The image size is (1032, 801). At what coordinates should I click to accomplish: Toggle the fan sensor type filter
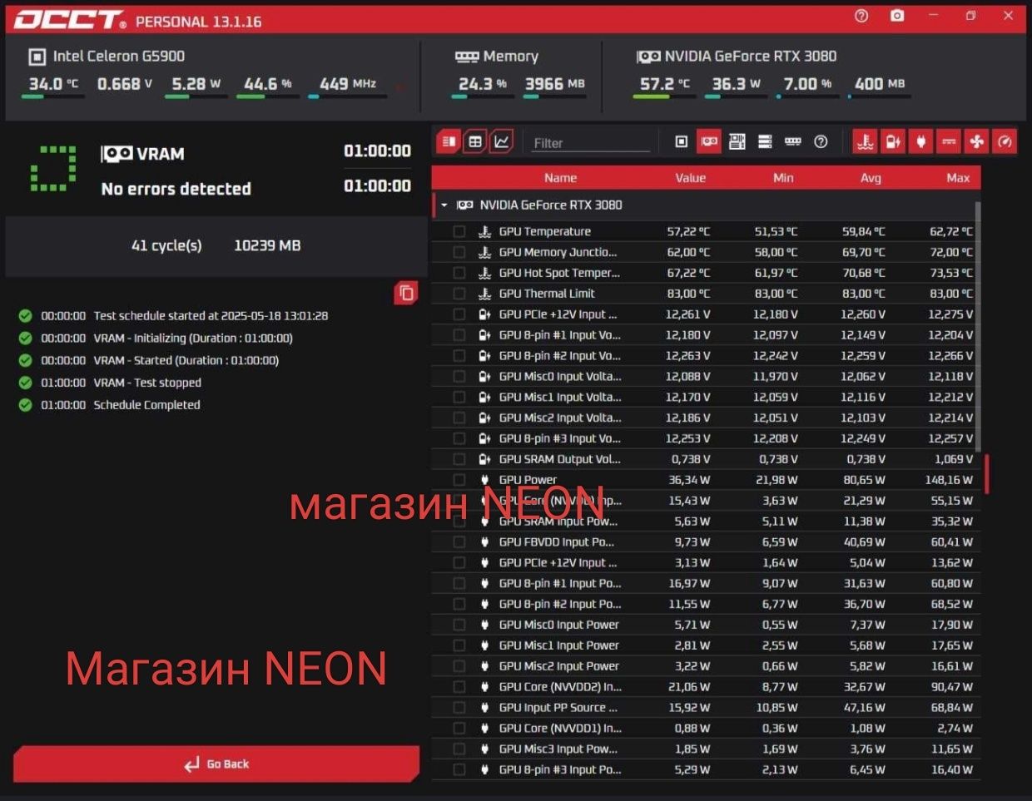tap(976, 142)
